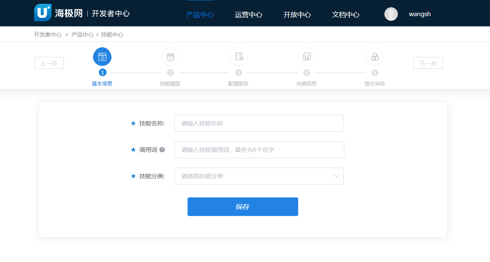The width and height of the screenshot is (490, 262).
Task: Go to 开放中心 in top navigation
Action: tap(297, 14)
